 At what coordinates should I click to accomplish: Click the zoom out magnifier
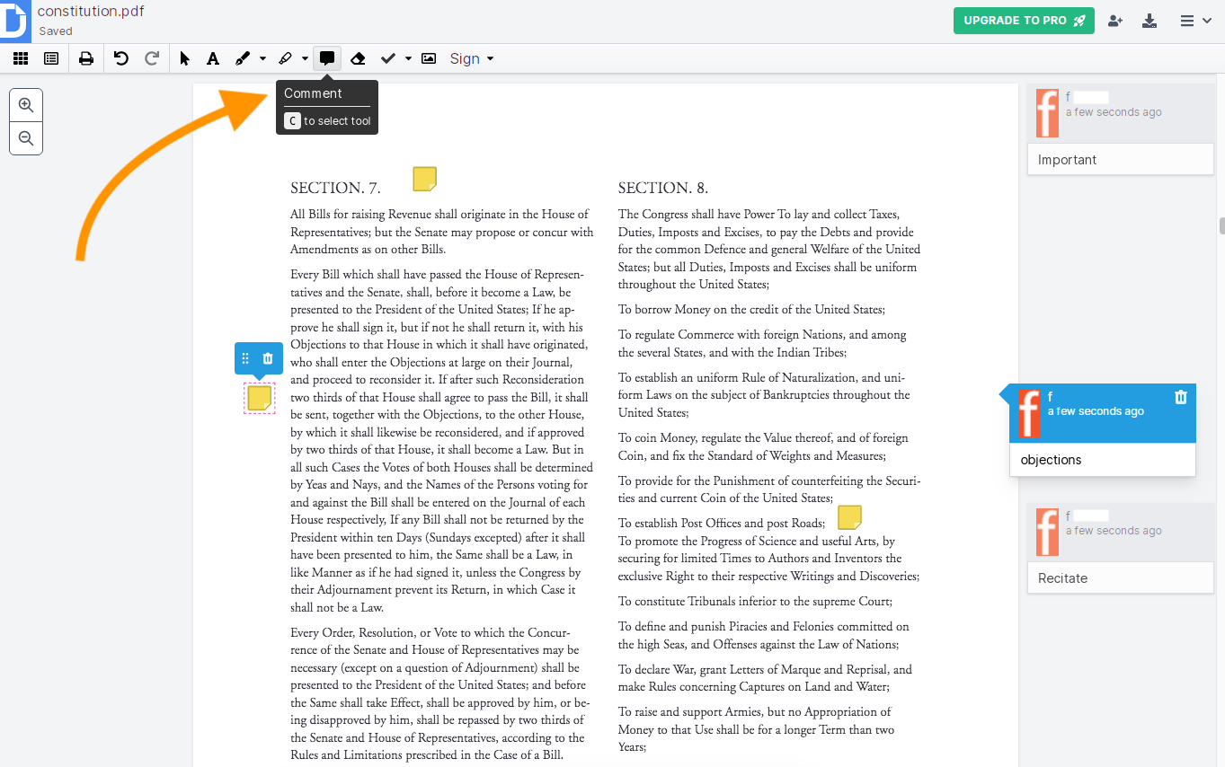tap(26, 138)
